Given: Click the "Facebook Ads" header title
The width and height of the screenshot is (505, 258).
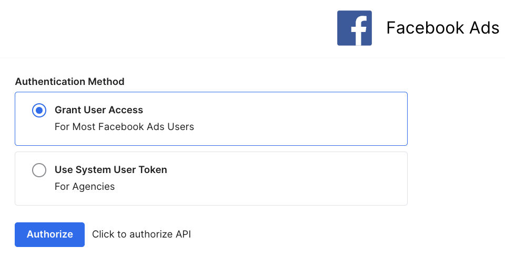Looking at the screenshot, I should [442, 28].
